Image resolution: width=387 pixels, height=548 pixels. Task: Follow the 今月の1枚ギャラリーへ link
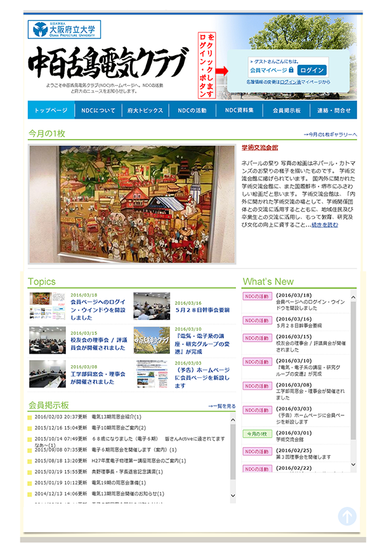click(x=330, y=135)
